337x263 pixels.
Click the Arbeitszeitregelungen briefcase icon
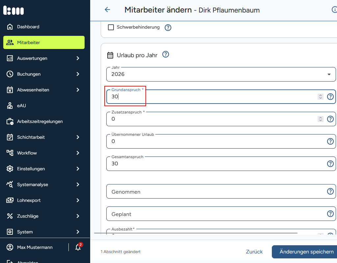[x=10, y=122]
